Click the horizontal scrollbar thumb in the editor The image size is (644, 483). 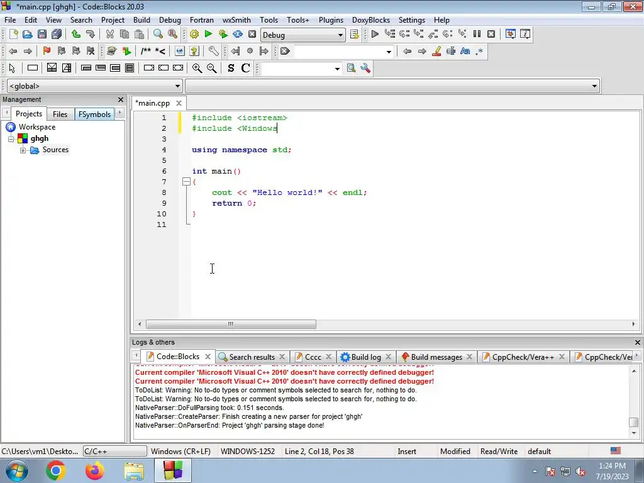pos(231,324)
